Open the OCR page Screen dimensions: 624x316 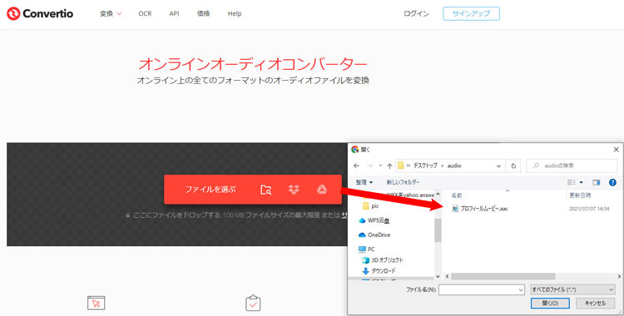pyautogui.click(x=145, y=13)
